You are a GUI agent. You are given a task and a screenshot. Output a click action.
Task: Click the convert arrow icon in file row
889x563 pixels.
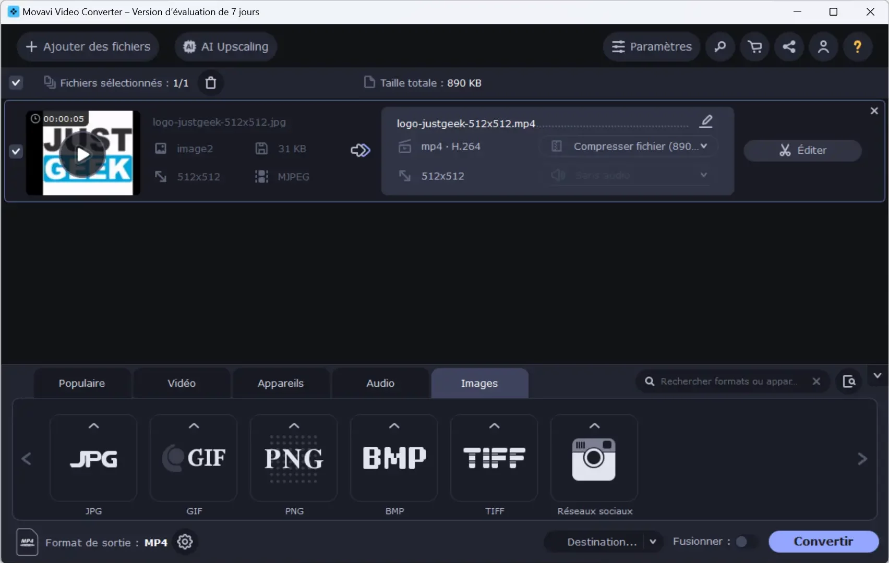360,150
